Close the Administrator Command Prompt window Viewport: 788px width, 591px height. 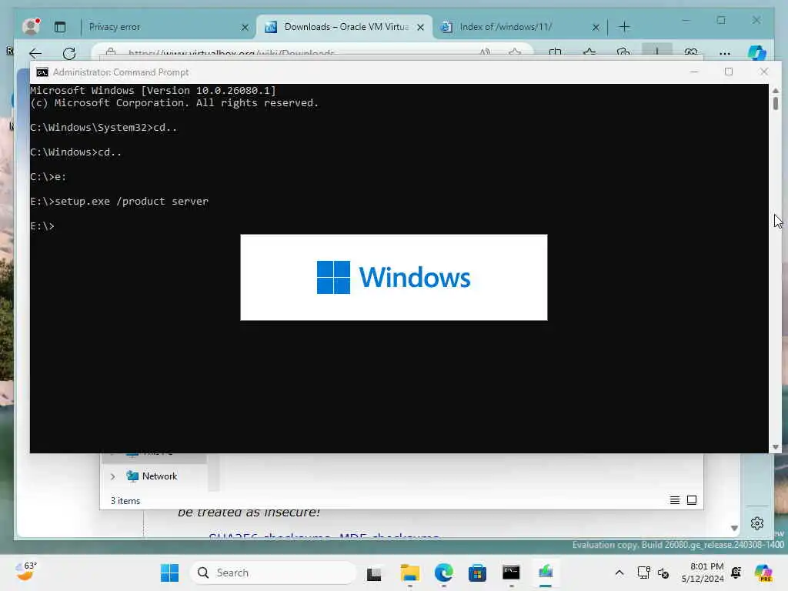(764, 72)
